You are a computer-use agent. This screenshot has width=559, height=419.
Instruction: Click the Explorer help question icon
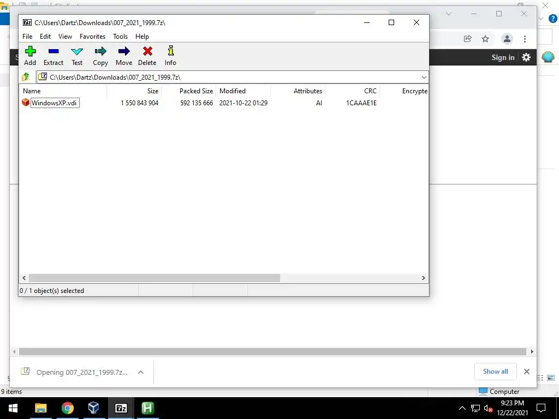552,19
